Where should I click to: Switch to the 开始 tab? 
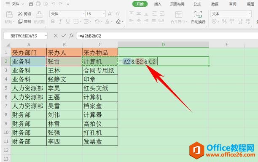[x=140, y=4]
